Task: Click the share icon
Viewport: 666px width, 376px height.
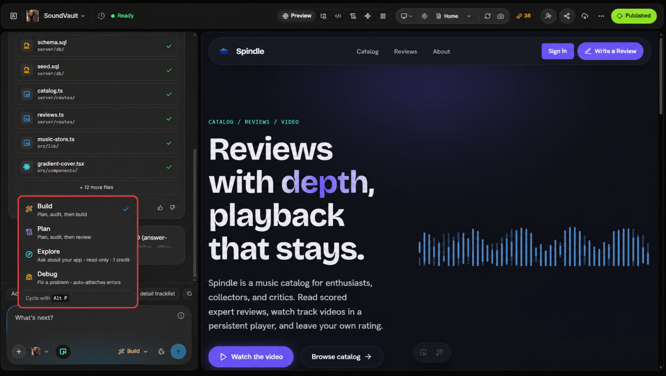Action: coord(567,16)
